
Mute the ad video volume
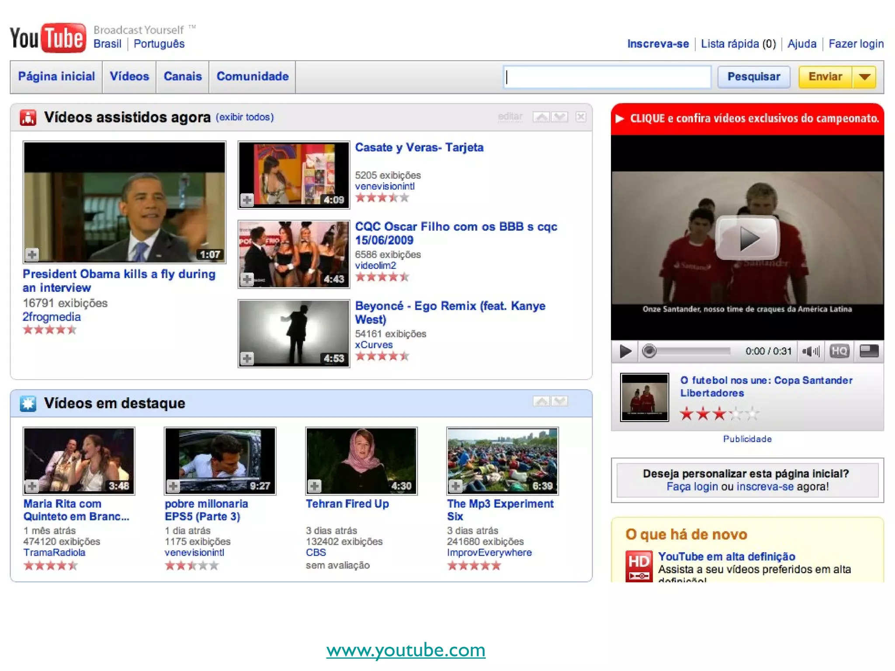(x=811, y=351)
